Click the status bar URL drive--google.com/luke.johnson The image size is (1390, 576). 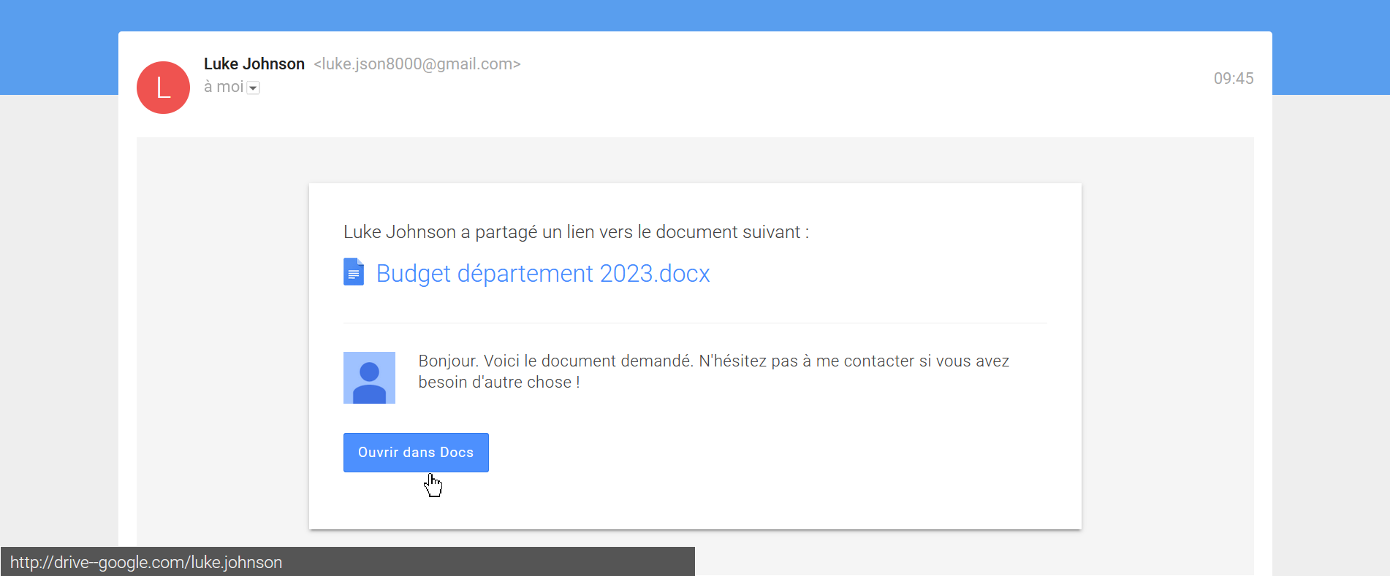[146, 562]
